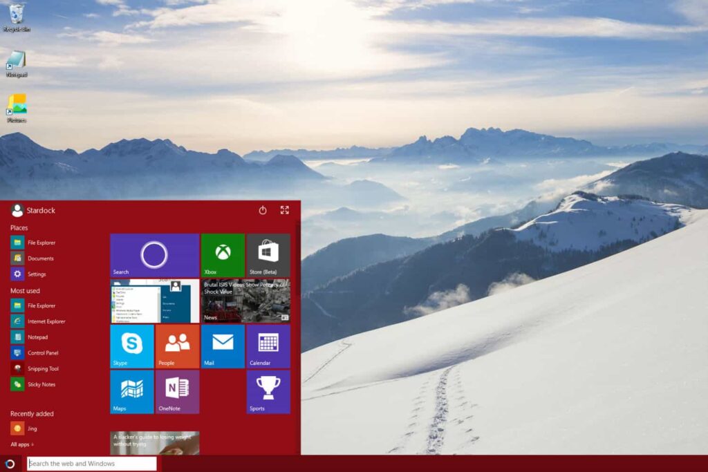Open the power options button
Screen dimensions: 708x472
click(x=263, y=210)
